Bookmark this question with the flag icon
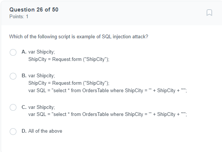 209,13
